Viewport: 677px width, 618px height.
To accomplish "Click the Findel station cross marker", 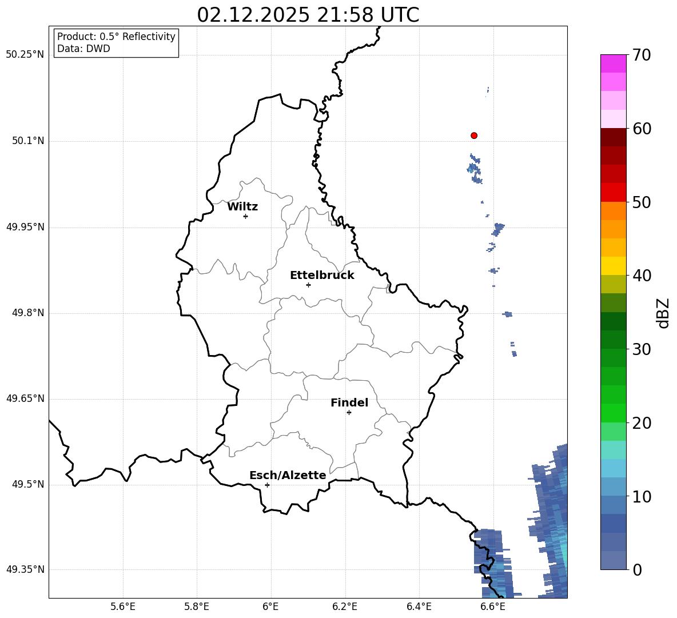I will pyautogui.click(x=349, y=413).
